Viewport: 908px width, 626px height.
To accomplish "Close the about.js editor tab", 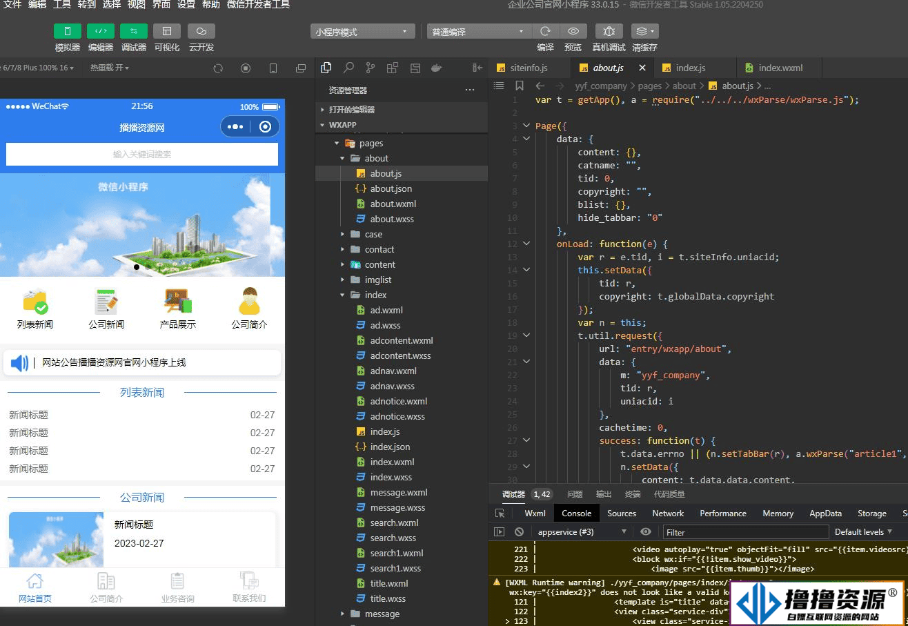I will (642, 68).
